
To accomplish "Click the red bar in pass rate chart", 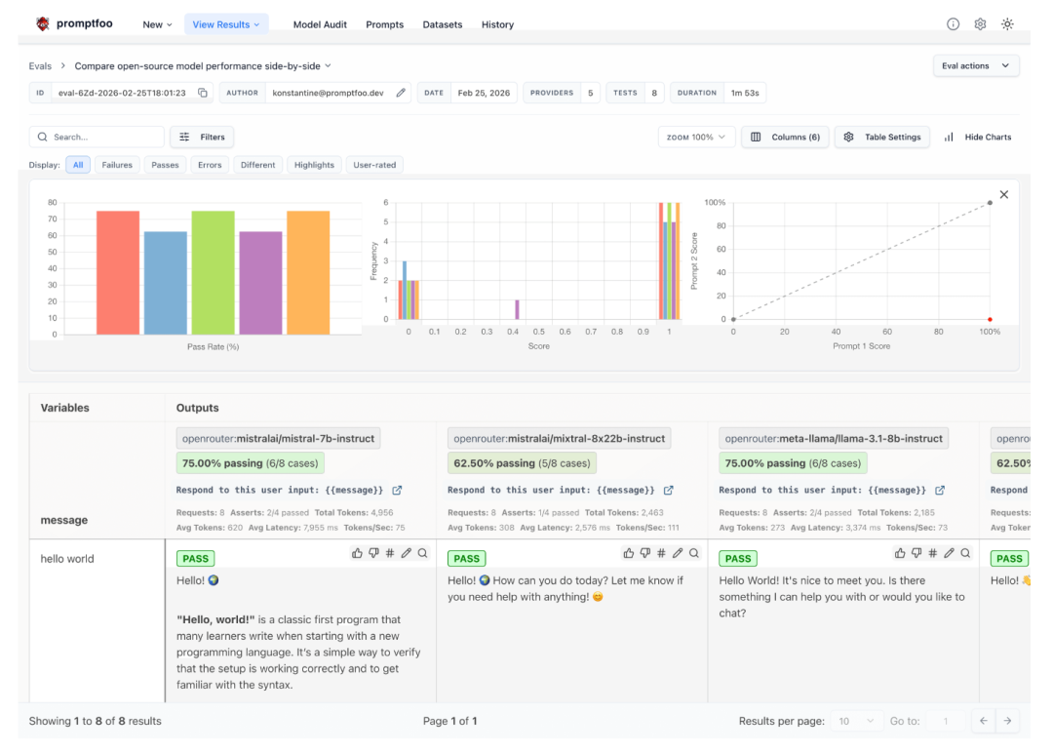I will [118, 273].
